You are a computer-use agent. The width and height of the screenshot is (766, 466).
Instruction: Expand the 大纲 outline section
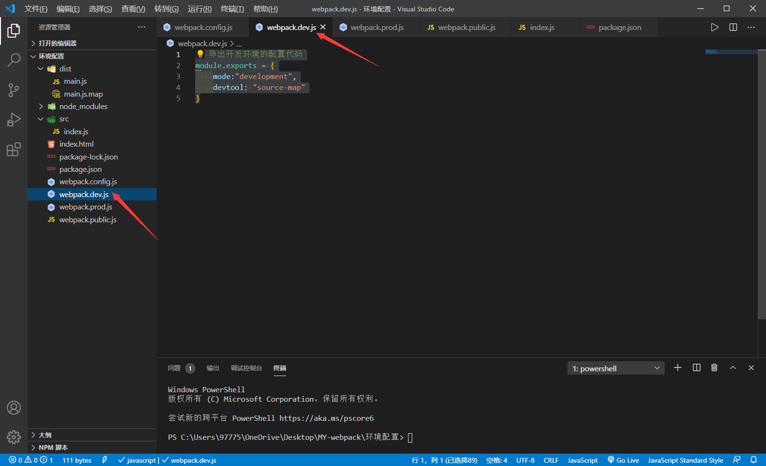(92, 435)
